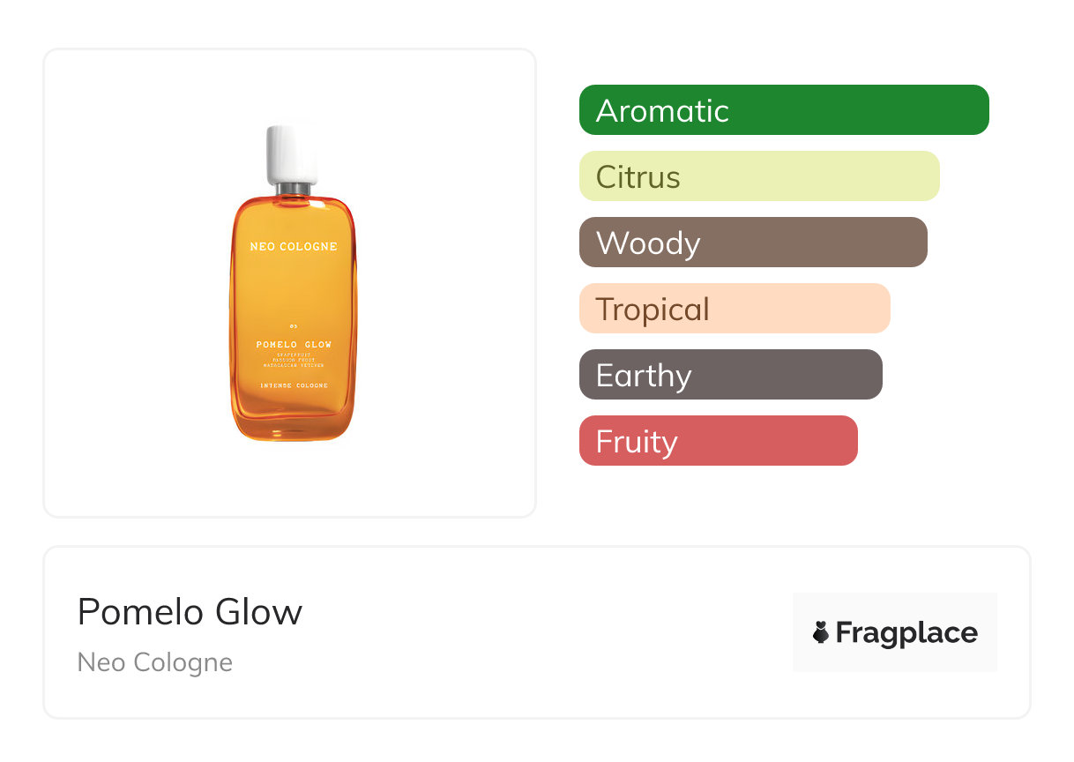Click "INTENSE COLOGNE" text on the bottle
Viewport: 1074px width, 762px height.
(x=294, y=386)
